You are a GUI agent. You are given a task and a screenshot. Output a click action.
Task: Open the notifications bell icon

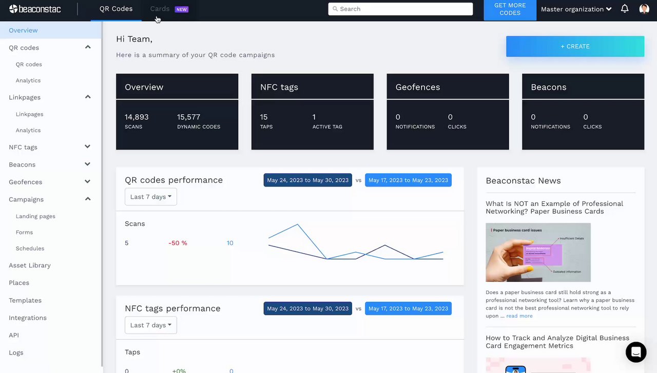625,9
